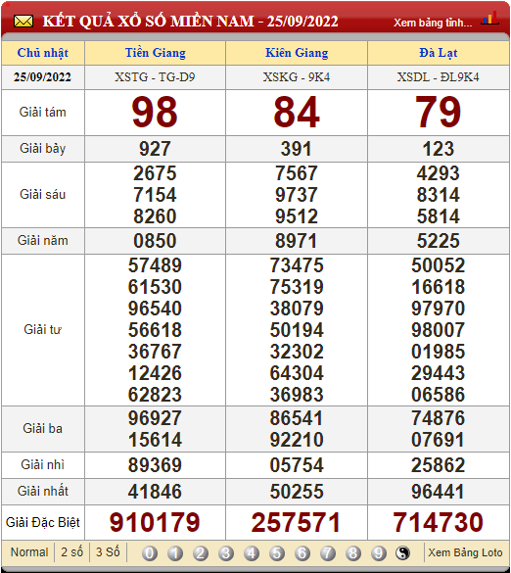
Task: Switch to Normal view tab
Action: [x=29, y=552]
